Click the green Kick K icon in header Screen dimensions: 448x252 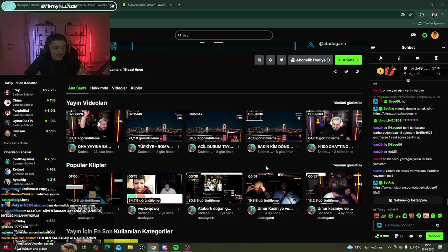point(425,35)
